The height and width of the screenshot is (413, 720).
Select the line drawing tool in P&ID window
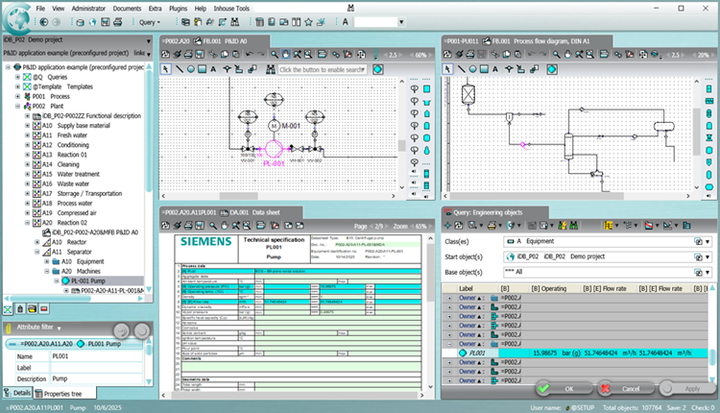180,69
